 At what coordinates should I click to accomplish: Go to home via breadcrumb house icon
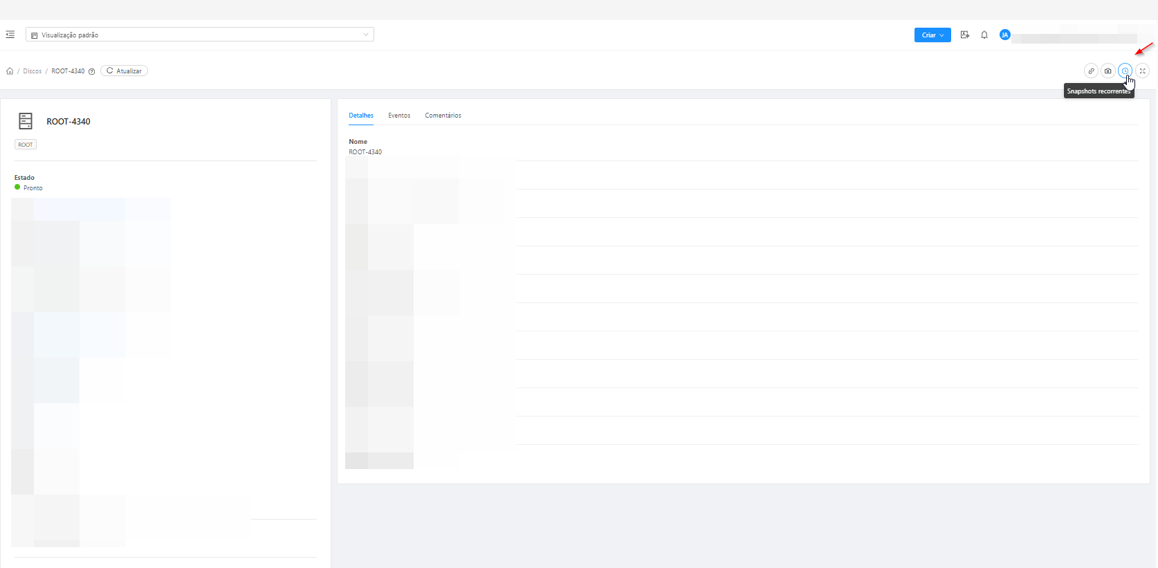10,71
